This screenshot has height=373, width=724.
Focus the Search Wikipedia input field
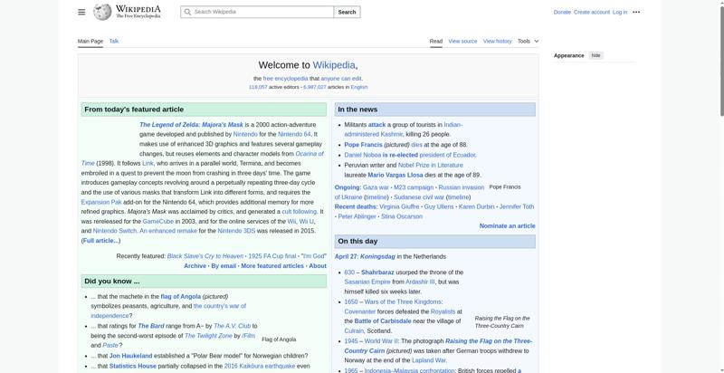[x=257, y=12]
